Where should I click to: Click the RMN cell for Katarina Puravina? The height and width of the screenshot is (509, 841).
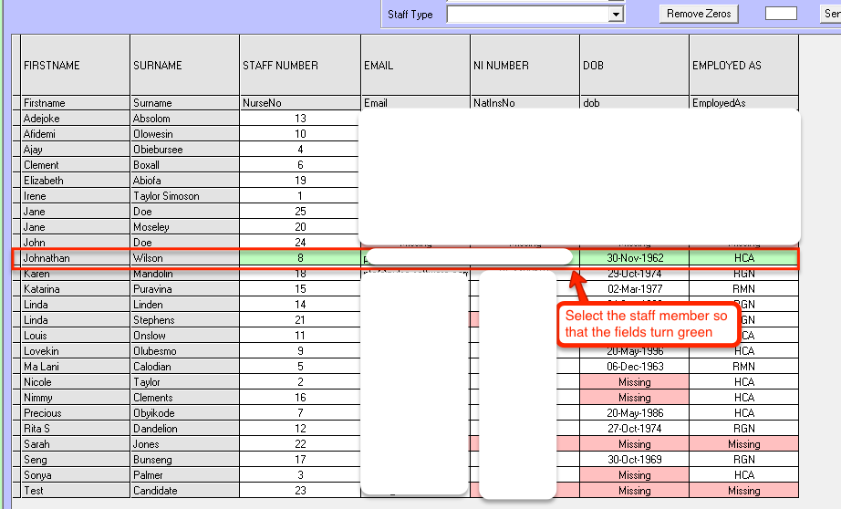743,289
